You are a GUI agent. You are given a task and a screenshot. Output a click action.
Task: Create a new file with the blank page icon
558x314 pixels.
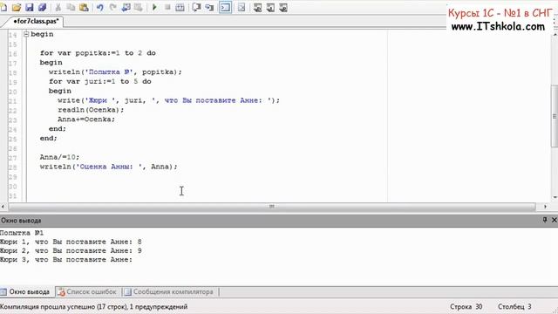(3, 8)
